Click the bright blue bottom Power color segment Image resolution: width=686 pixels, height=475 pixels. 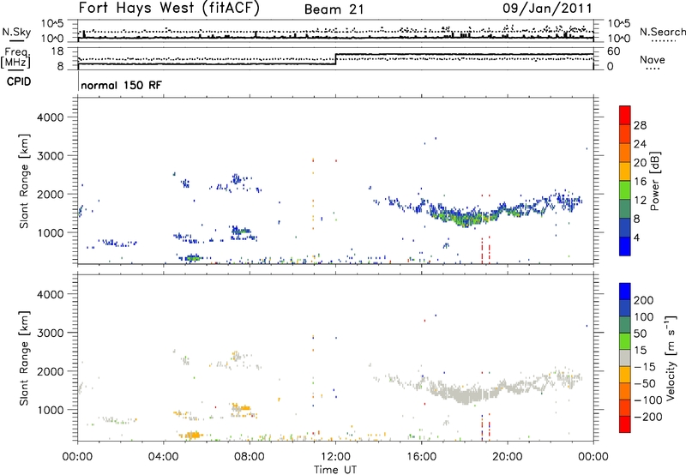point(625,246)
